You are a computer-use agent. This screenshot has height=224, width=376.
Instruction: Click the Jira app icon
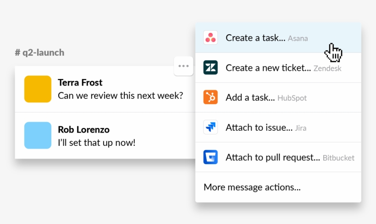click(x=210, y=127)
